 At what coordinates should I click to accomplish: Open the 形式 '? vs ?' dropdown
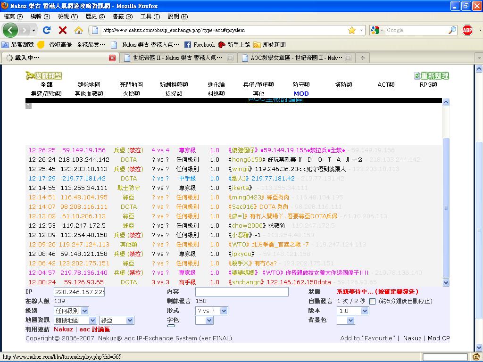[211, 311]
